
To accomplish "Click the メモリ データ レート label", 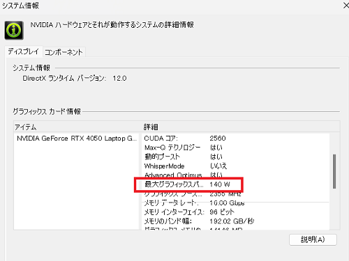I will [171, 203].
